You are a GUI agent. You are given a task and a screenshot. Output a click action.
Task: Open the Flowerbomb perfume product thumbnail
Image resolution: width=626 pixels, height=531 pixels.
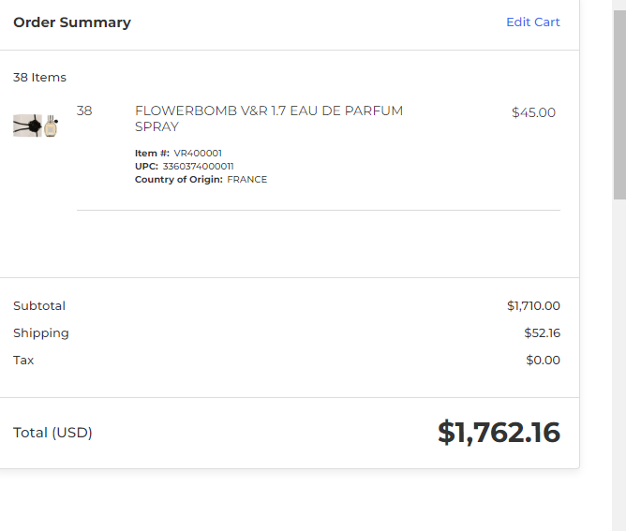click(x=36, y=125)
